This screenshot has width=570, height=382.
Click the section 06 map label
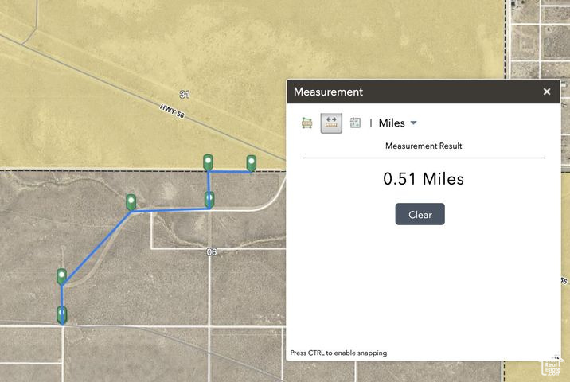(211, 251)
